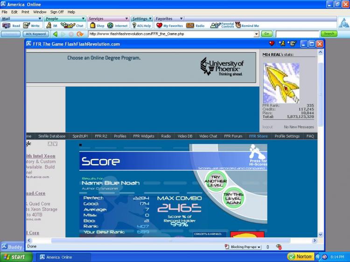The width and height of the screenshot is (350, 262).
Task: Click the reload page arrow icon
Action: click(x=80, y=34)
